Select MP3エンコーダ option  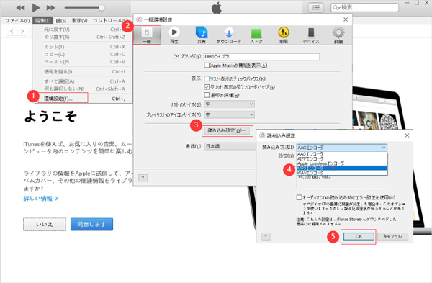341,168
